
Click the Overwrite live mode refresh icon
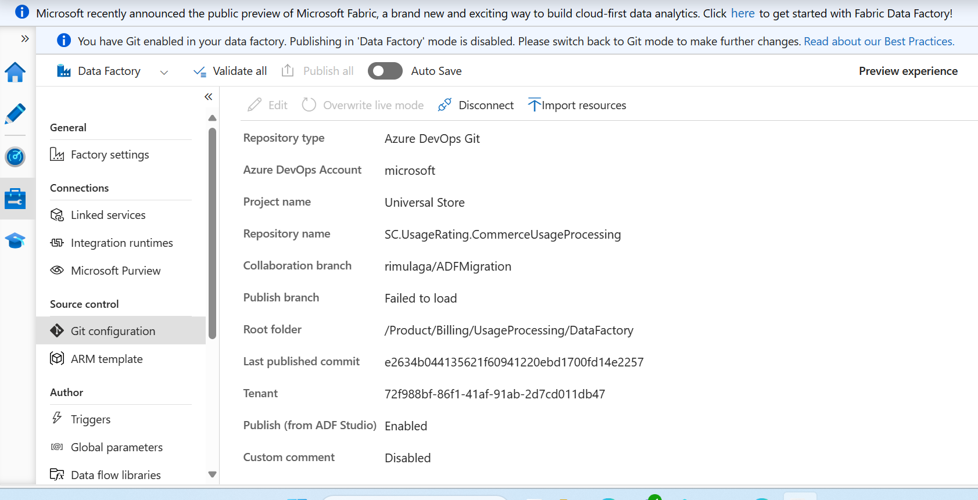[309, 105]
